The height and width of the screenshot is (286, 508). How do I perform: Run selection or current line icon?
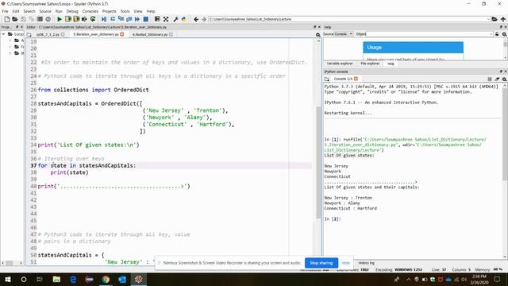[85, 19]
